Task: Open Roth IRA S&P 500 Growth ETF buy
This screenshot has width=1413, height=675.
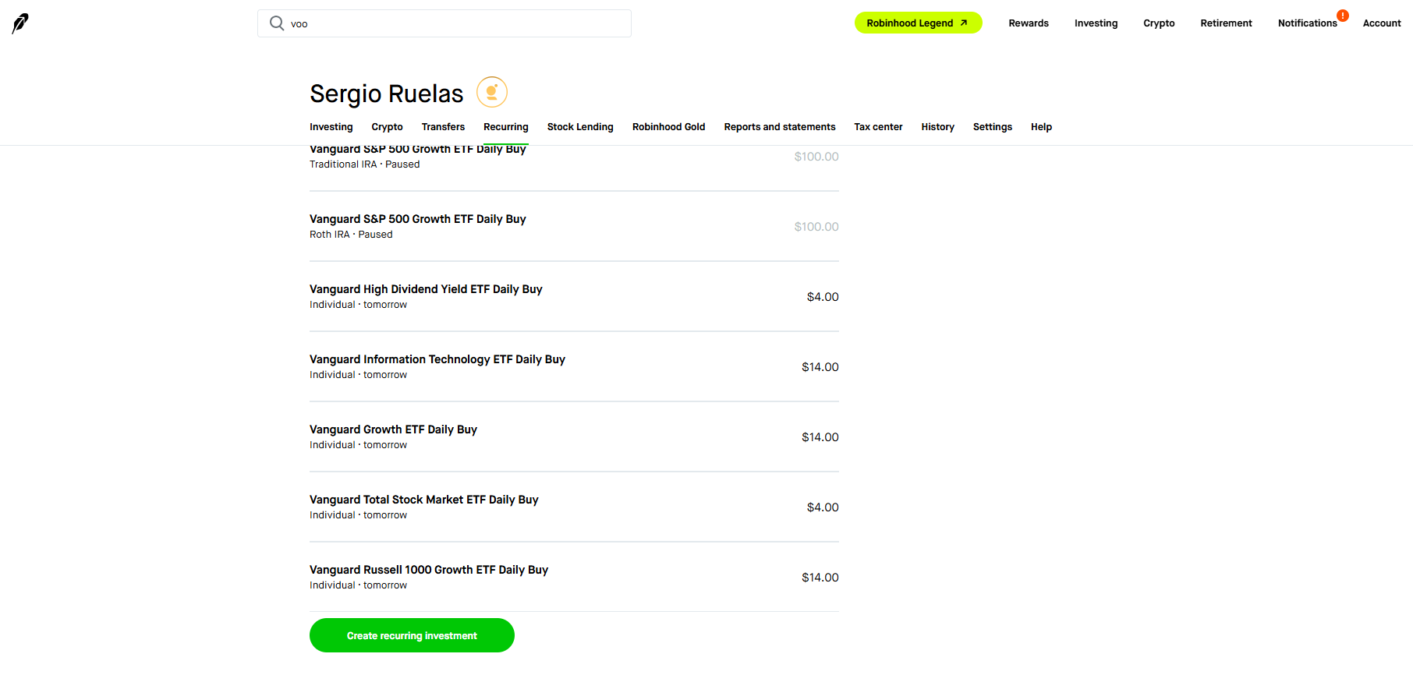Action: (574, 226)
